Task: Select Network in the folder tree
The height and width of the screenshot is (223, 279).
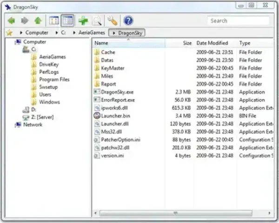Action: 33,125
